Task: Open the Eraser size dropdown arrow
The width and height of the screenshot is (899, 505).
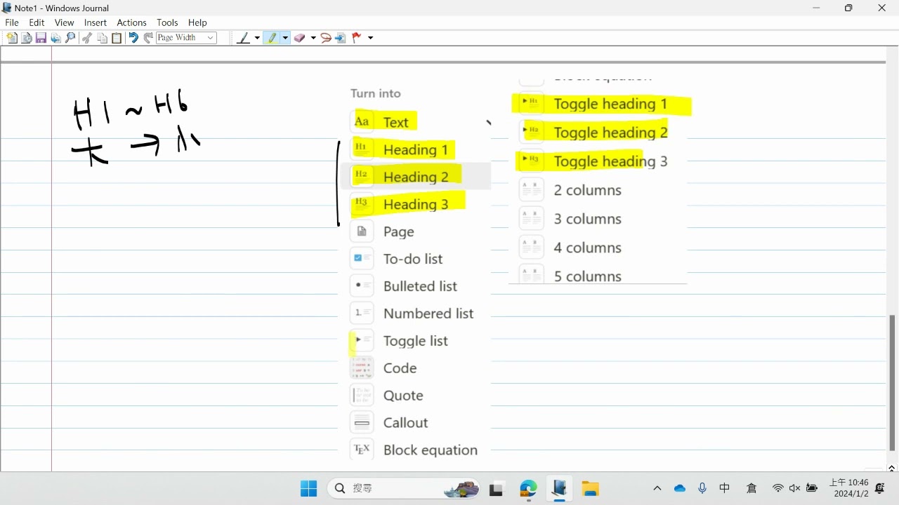Action: (313, 38)
